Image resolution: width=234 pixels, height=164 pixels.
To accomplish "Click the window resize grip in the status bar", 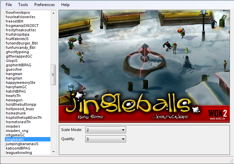I will pos(231,161).
